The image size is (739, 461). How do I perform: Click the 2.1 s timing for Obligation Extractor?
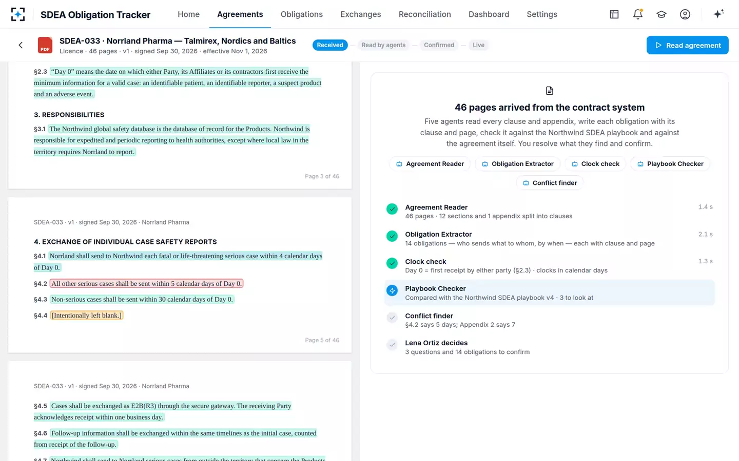pyautogui.click(x=706, y=234)
